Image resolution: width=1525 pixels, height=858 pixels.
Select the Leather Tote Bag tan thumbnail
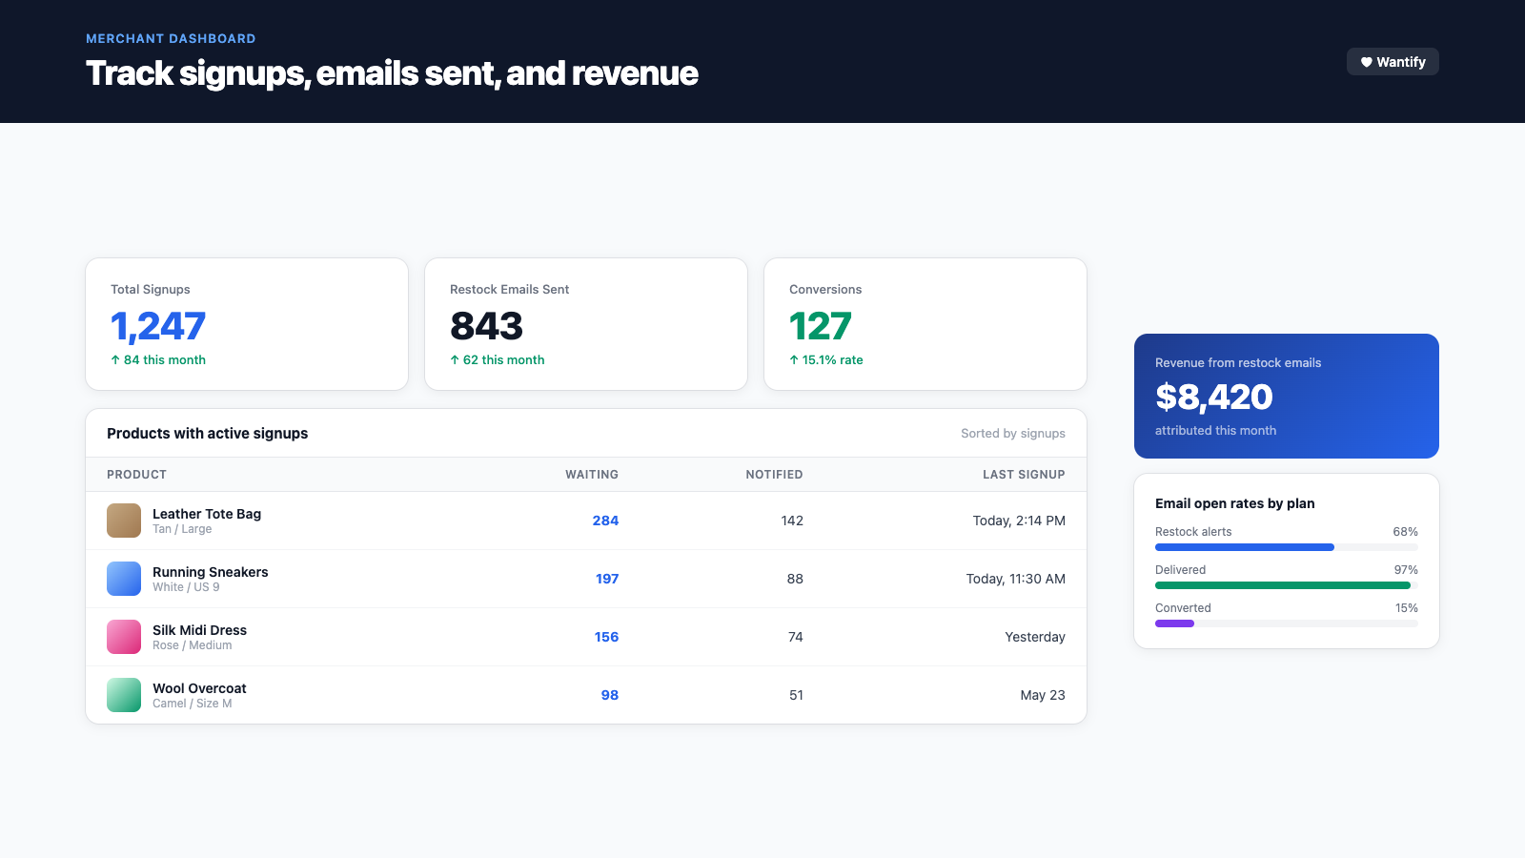point(124,521)
